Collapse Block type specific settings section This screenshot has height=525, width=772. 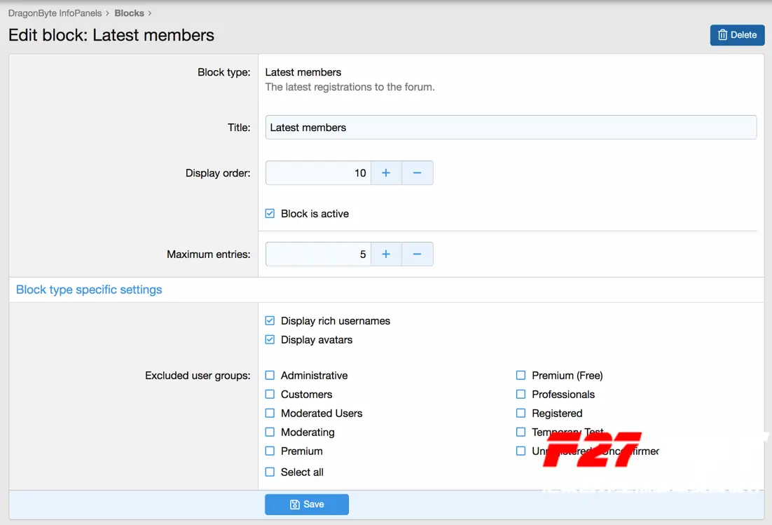89,289
